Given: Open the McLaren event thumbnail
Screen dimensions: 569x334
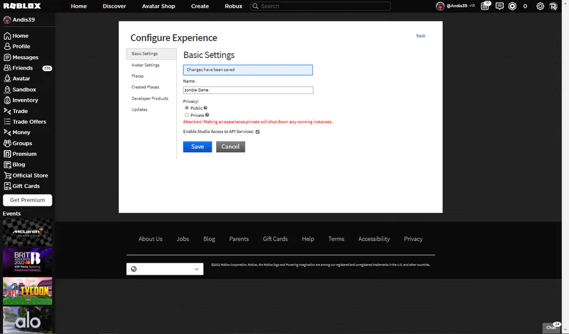Looking at the screenshot, I should point(28,232).
